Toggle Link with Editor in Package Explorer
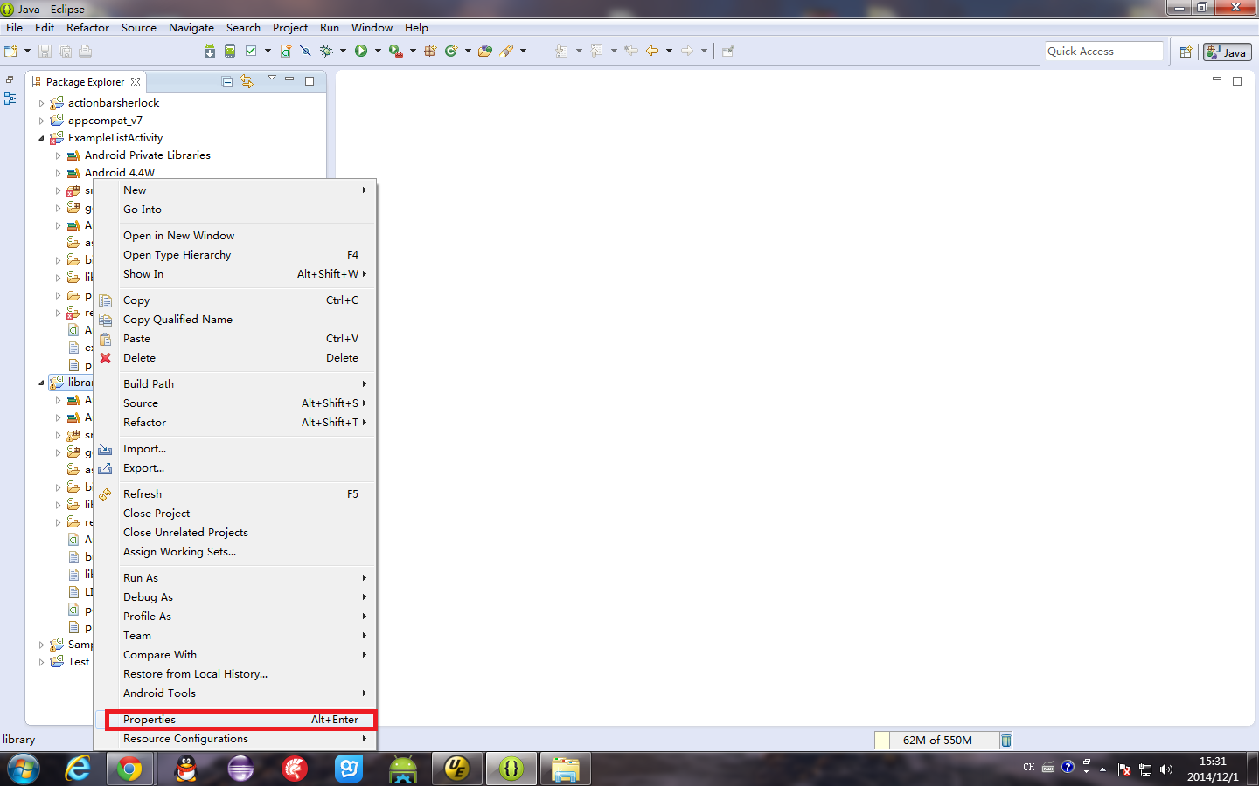 pos(247,81)
